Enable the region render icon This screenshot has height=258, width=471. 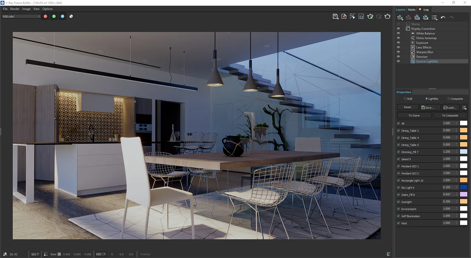(361, 17)
